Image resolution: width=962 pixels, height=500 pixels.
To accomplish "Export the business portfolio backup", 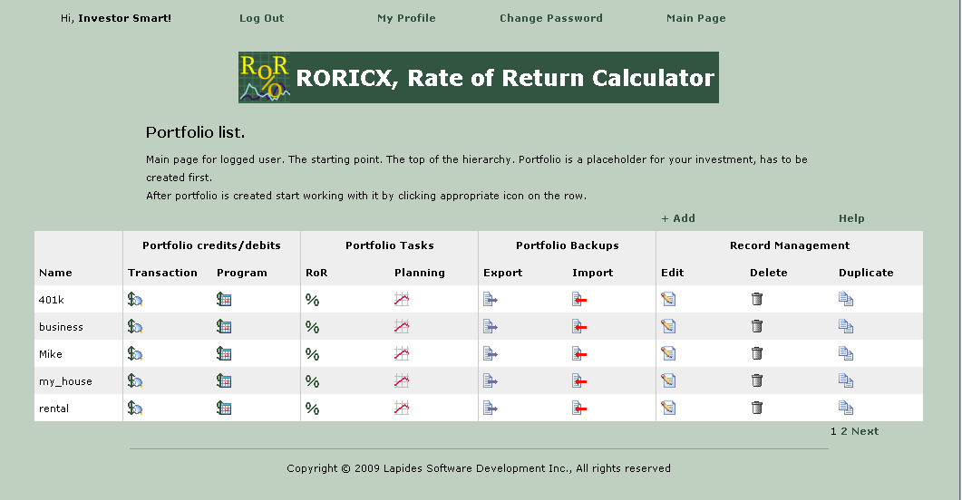I will (491, 327).
